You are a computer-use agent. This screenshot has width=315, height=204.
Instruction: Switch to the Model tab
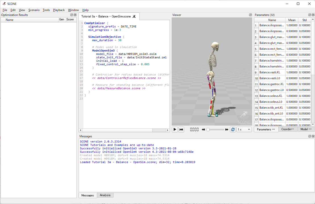coord(306,129)
